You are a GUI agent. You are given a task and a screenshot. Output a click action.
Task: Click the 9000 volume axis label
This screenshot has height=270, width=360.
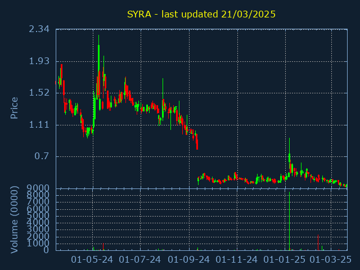(x=38, y=188)
